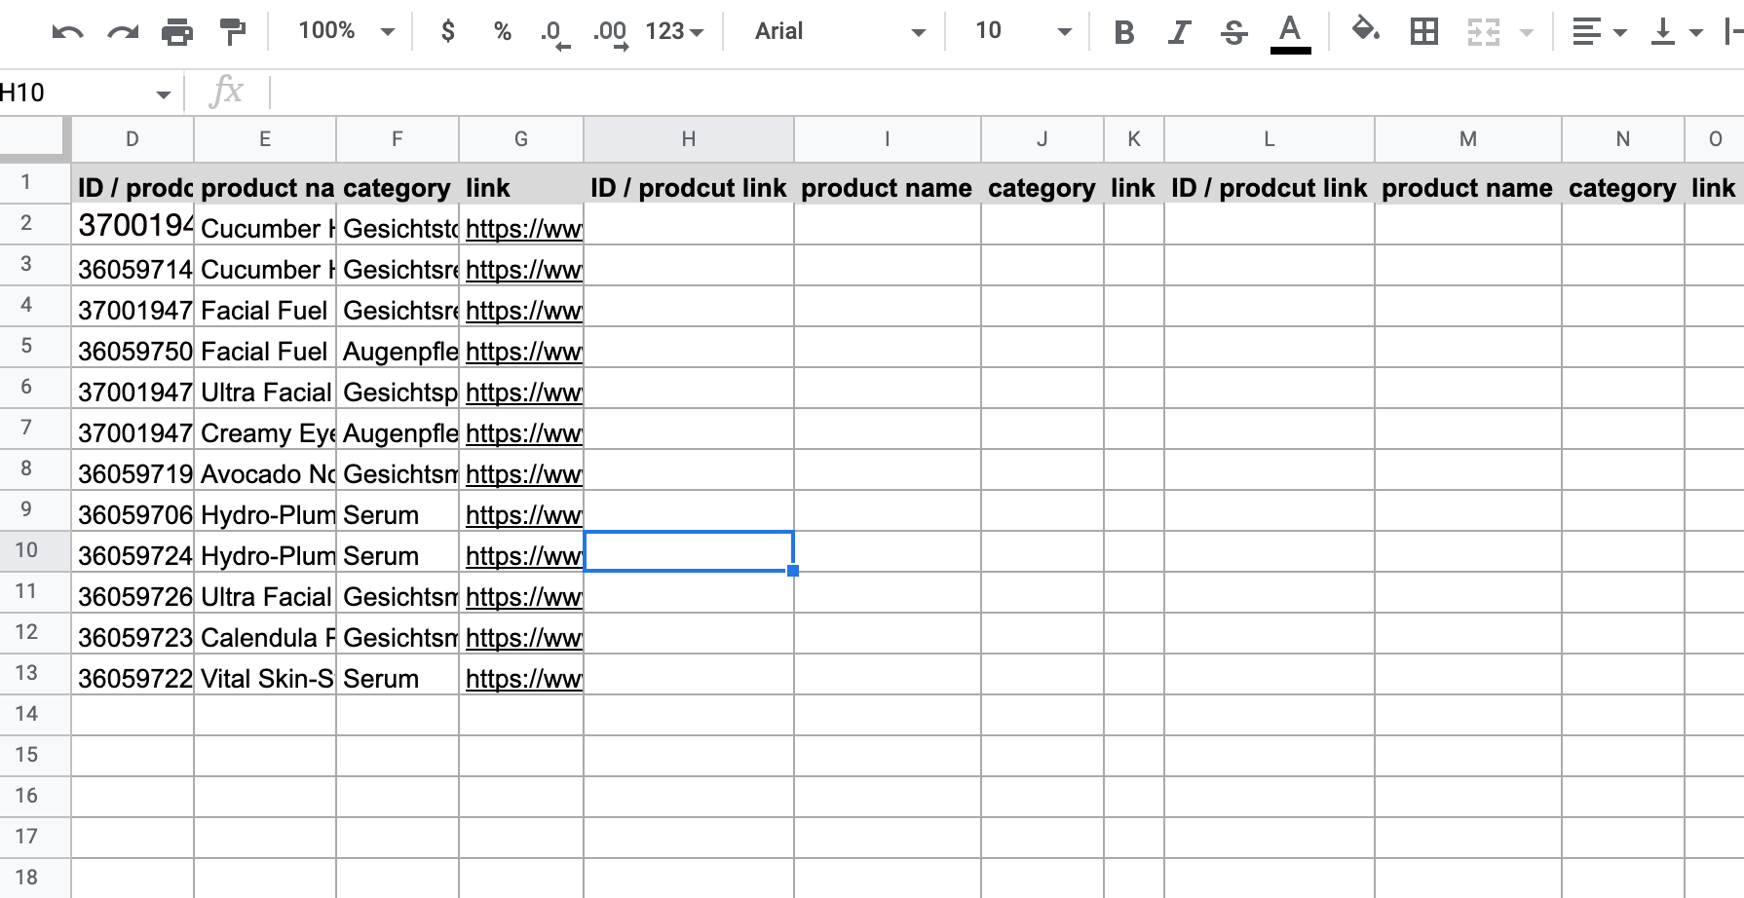Select column H header
1744x898 pixels.
689,139
